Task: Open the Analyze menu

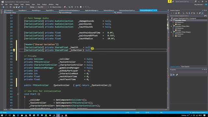Action: pos(44,4)
